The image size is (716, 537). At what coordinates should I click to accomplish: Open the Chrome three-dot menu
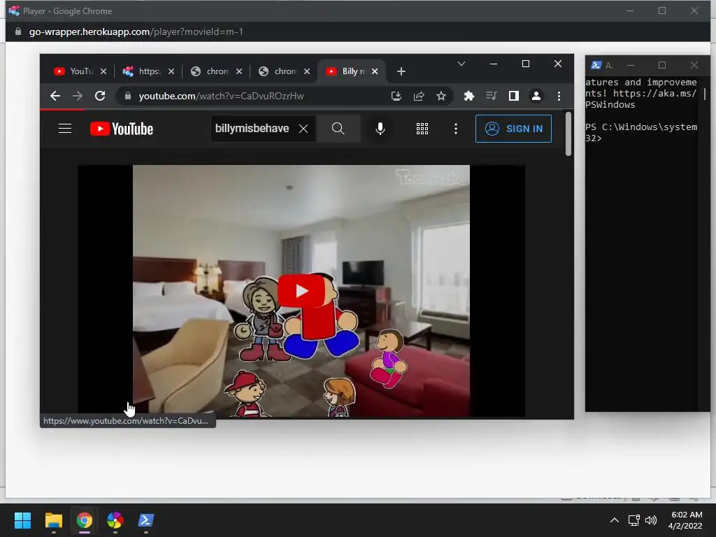(x=559, y=96)
